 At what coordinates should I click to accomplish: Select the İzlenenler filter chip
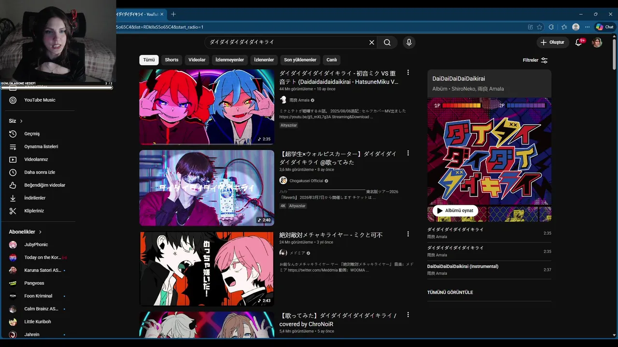click(264, 60)
